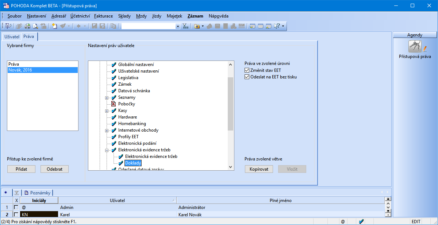Click the context help question-arrow icon
438x225 pixels.
point(276,26)
